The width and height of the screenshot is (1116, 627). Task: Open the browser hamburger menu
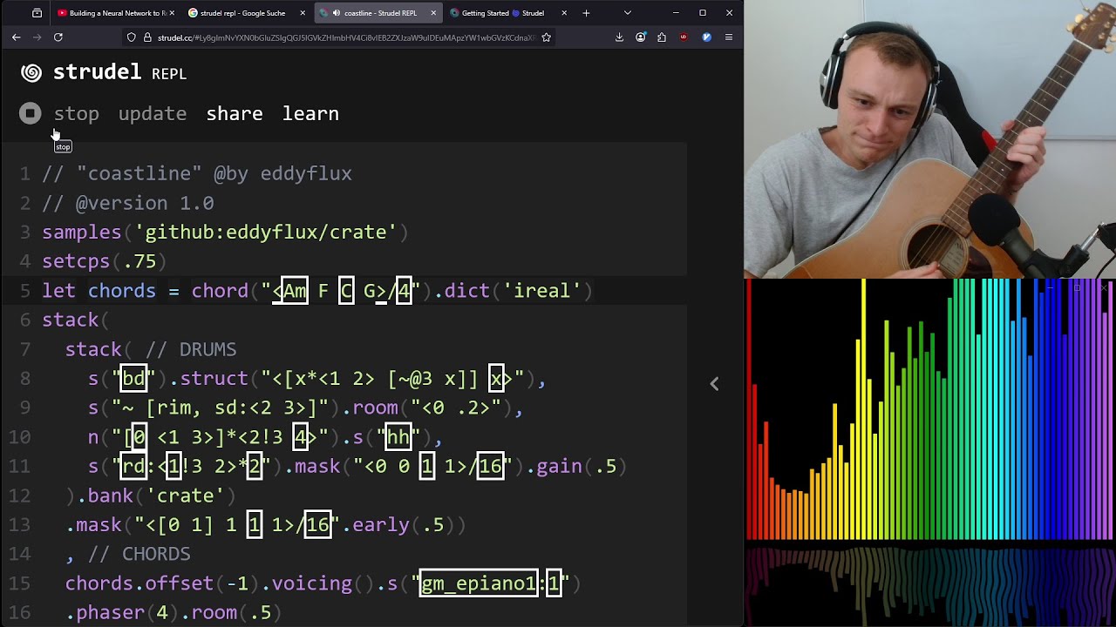point(728,37)
